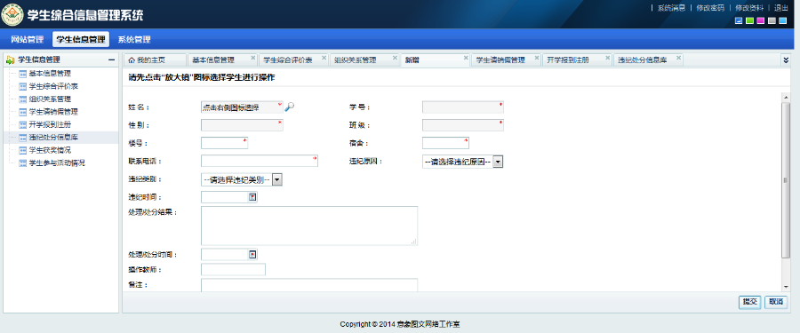The height and width of the screenshot is (333, 800).
Task: Choose the light blue theme swatch
Action: click(782, 21)
